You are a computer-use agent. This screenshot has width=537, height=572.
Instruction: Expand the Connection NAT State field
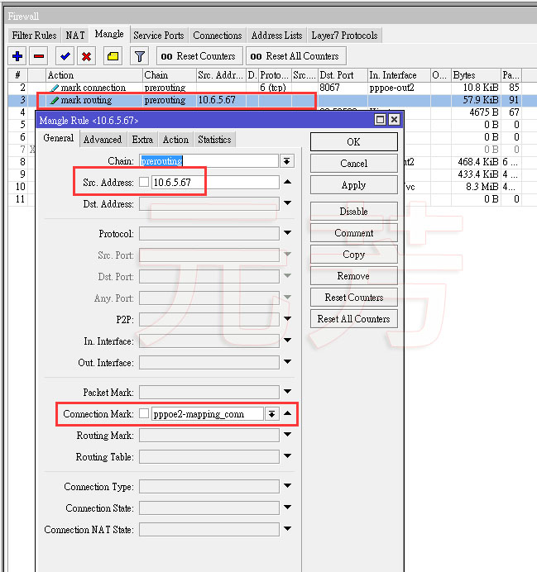click(x=288, y=528)
